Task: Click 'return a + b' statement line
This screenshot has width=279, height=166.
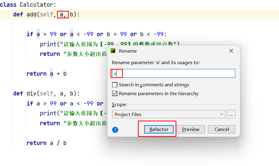Action: click(x=46, y=74)
